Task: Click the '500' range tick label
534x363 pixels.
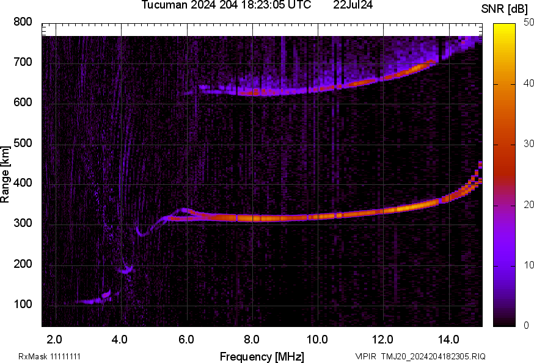Action: point(23,143)
